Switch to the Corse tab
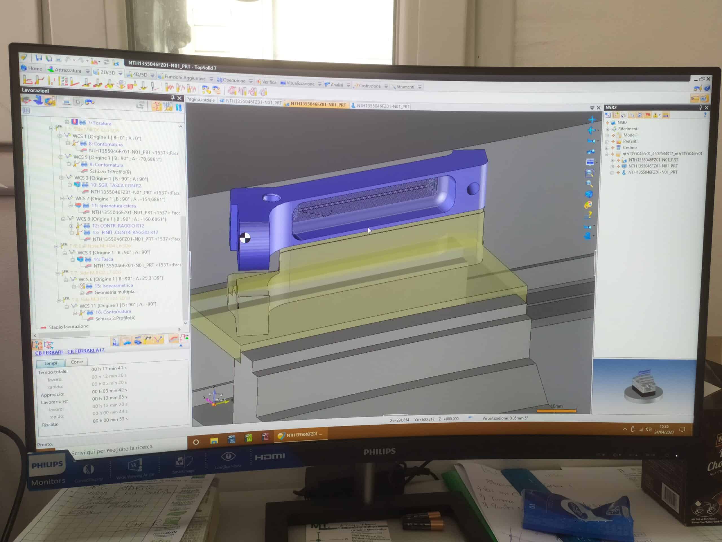Viewport: 722px width, 542px height. 77,362
